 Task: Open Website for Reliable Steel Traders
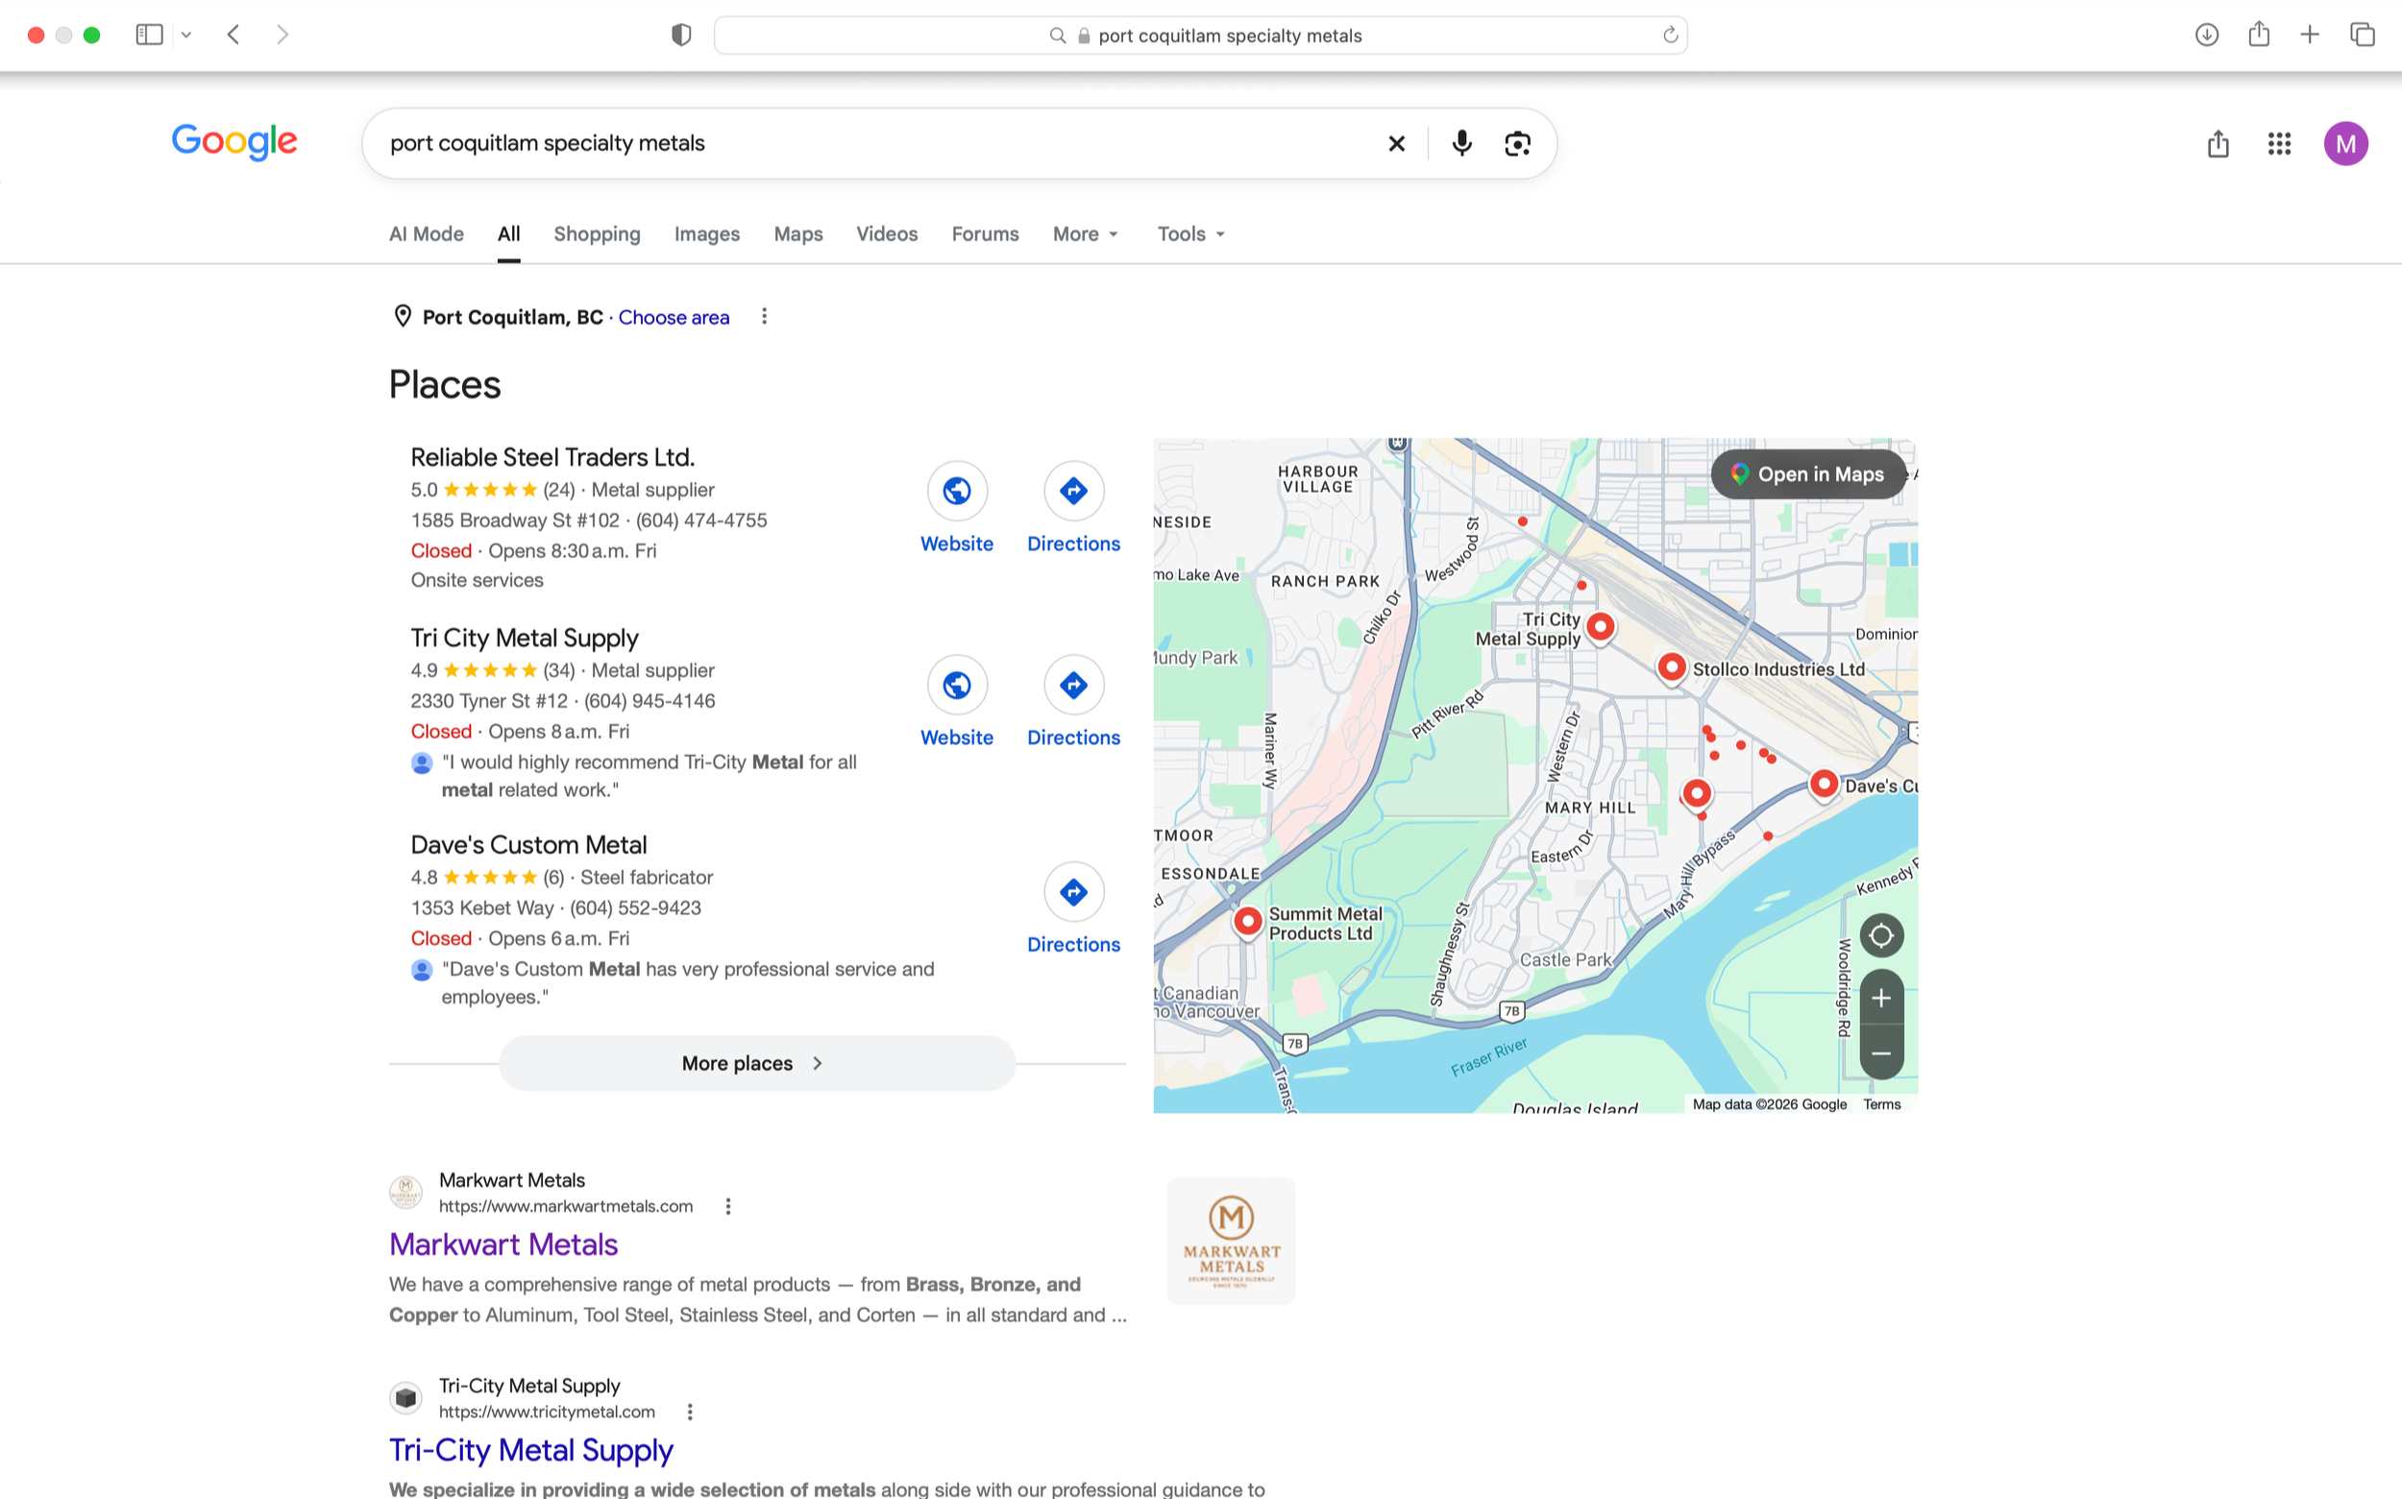957,508
